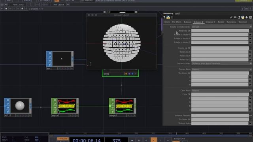
Task: Open Rotate to Vector X attribute arrow menu
Action: 250,35
